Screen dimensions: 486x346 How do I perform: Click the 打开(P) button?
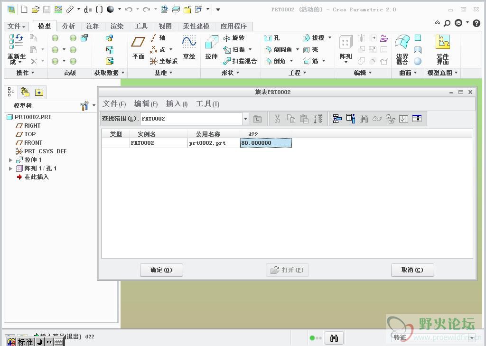(287, 270)
